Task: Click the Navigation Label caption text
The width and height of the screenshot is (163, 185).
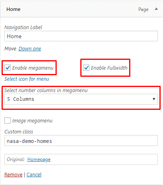Action: 23,28
